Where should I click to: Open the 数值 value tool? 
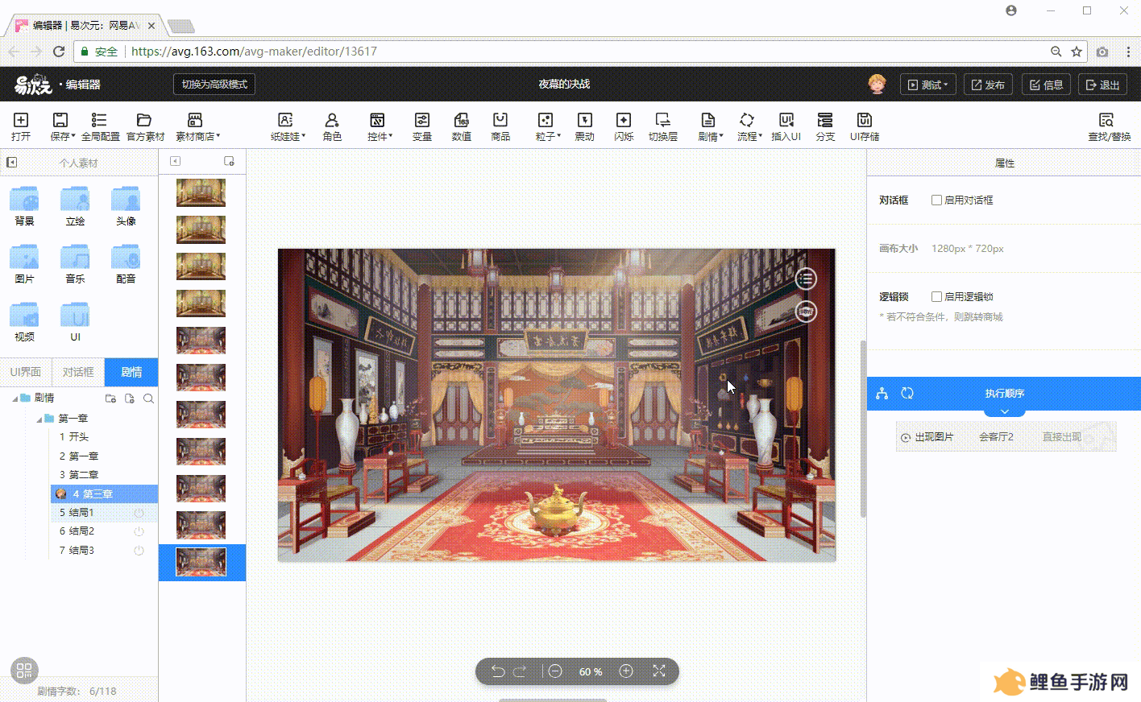[461, 126]
